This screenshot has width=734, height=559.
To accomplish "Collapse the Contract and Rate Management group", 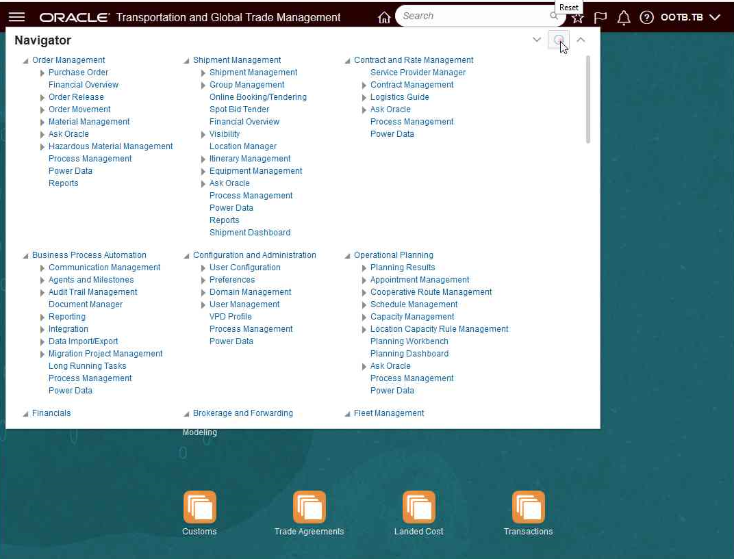I will click(x=347, y=61).
